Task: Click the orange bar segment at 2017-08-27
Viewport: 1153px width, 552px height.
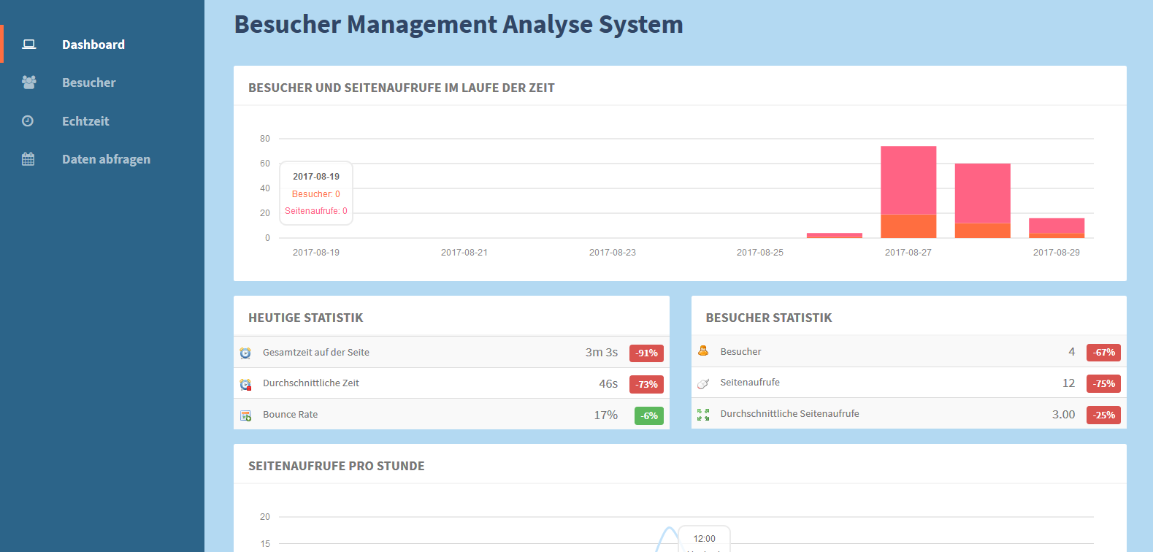Action: [908, 226]
